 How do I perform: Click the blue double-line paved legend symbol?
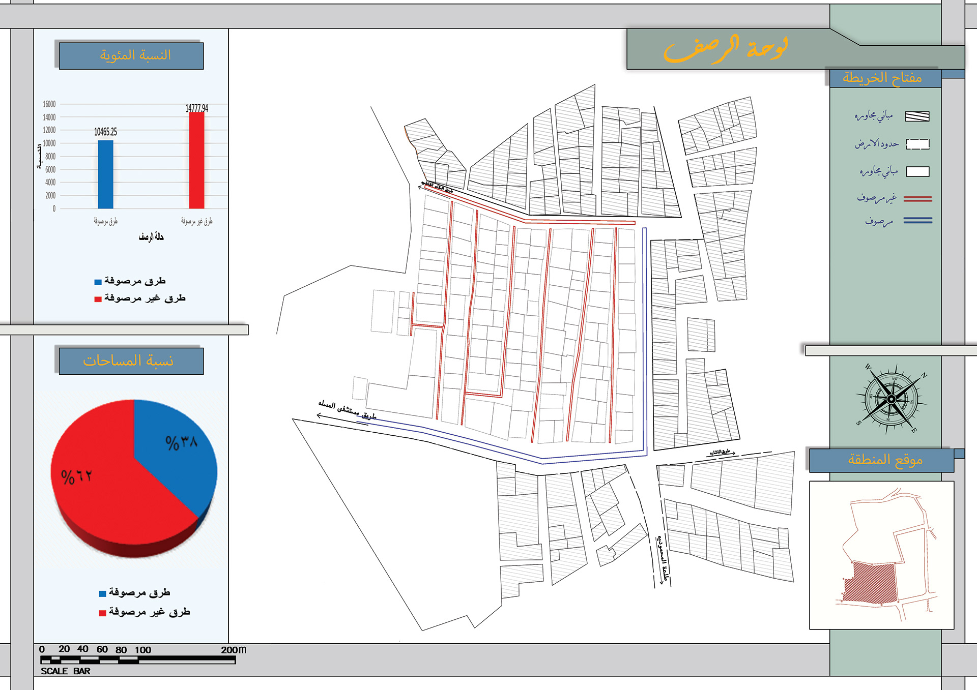(917, 221)
